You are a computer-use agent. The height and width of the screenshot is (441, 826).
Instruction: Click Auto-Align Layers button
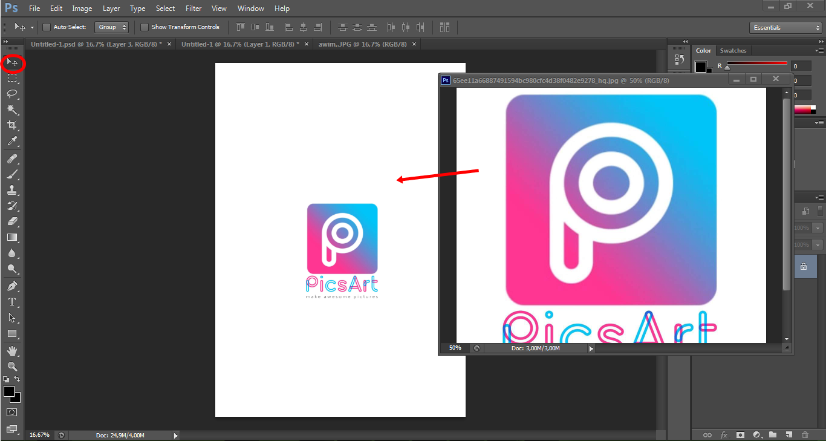click(444, 27)
